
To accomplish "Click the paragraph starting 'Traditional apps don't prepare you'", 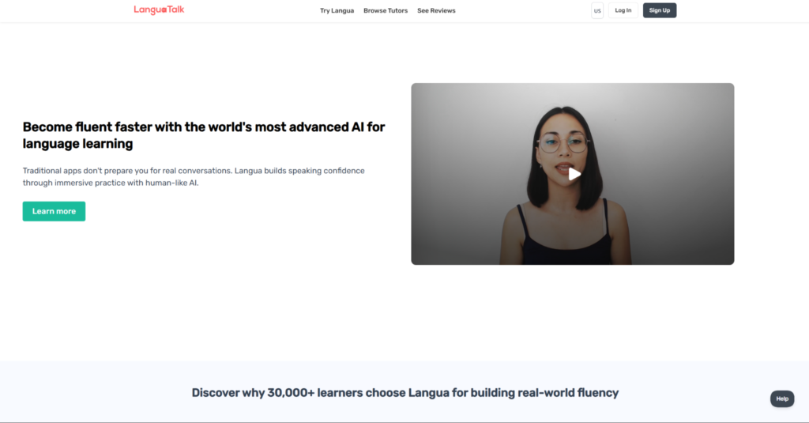I will 194,176.
